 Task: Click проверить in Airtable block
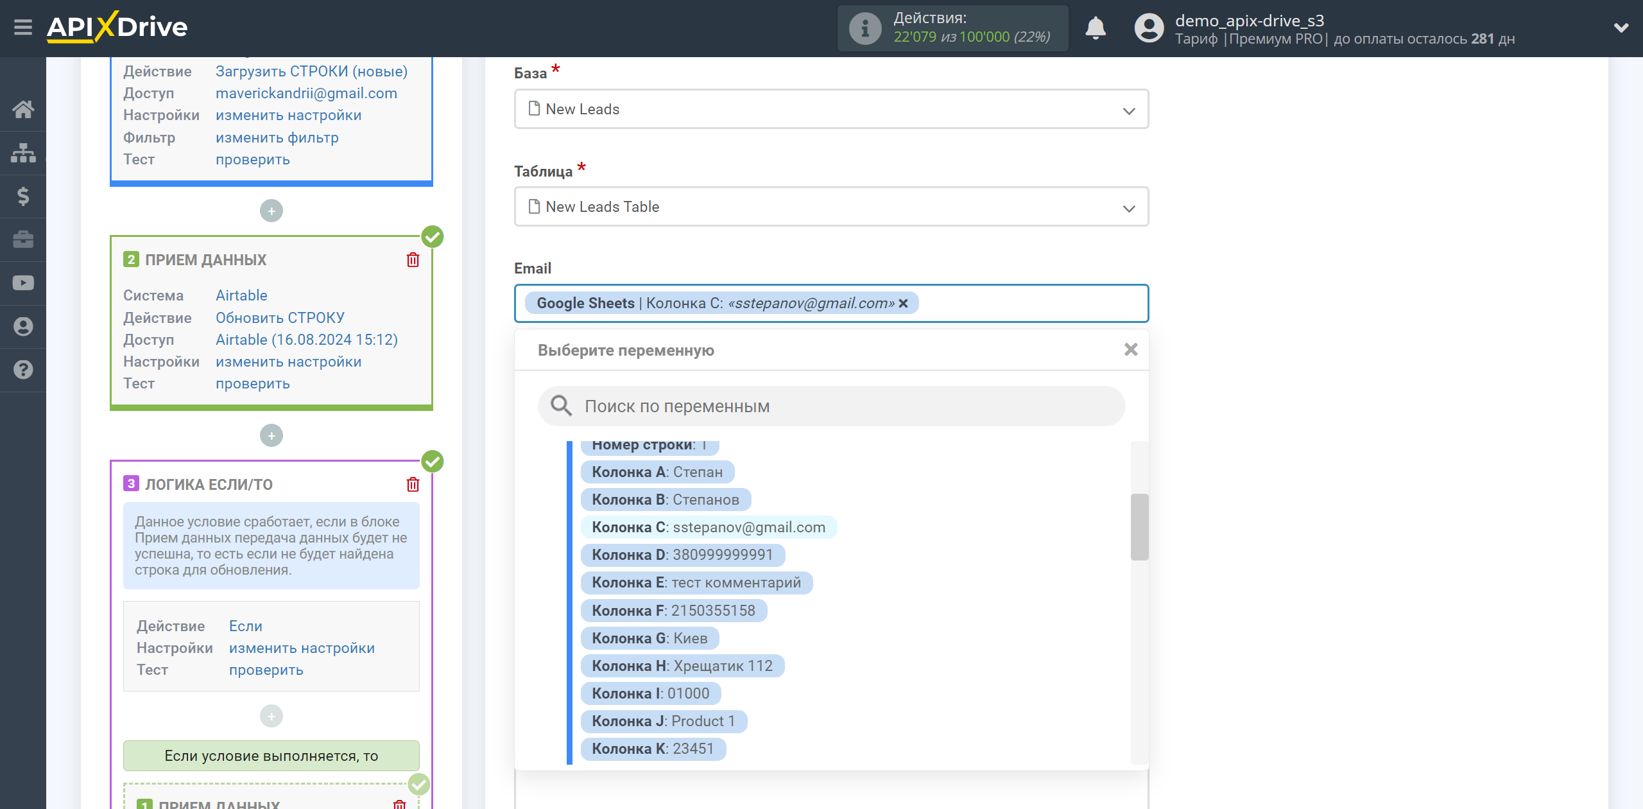pos(252,383)
